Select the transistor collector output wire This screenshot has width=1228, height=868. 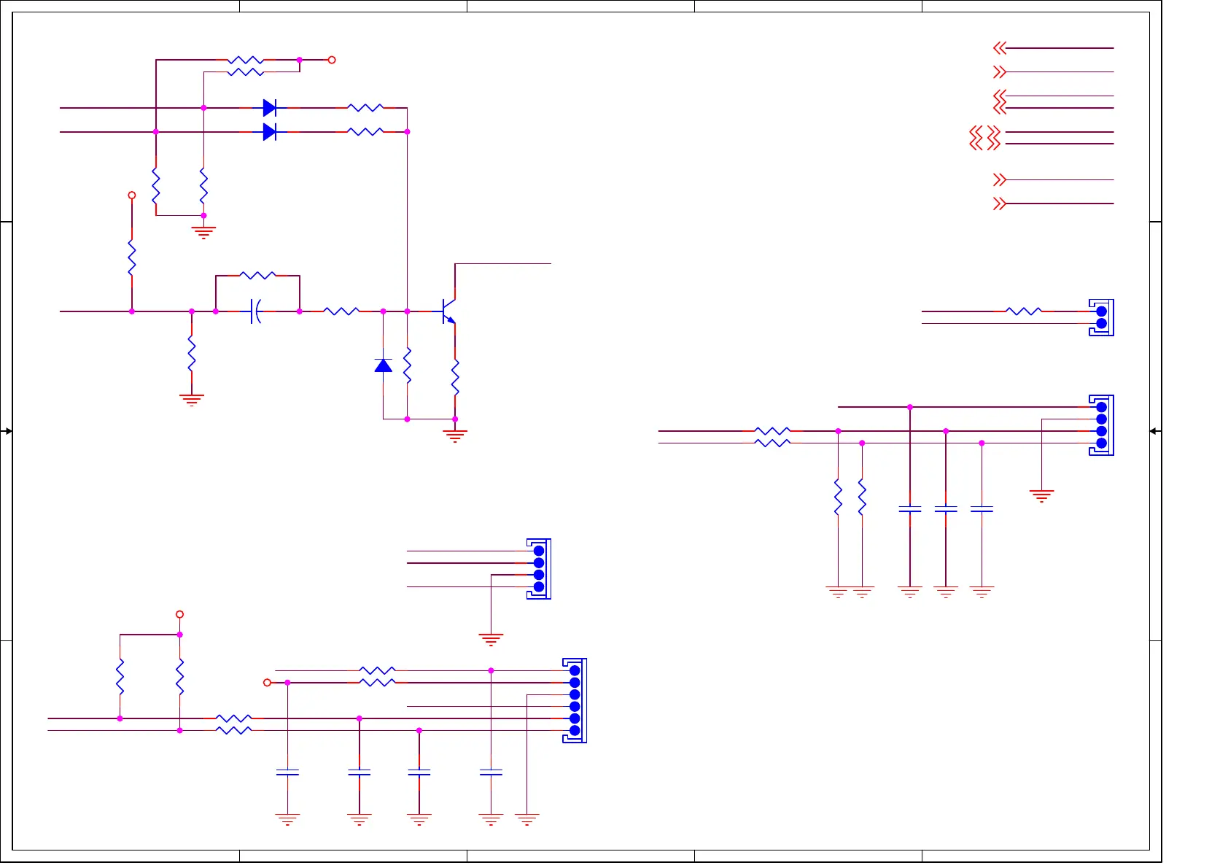click(502, 264)
